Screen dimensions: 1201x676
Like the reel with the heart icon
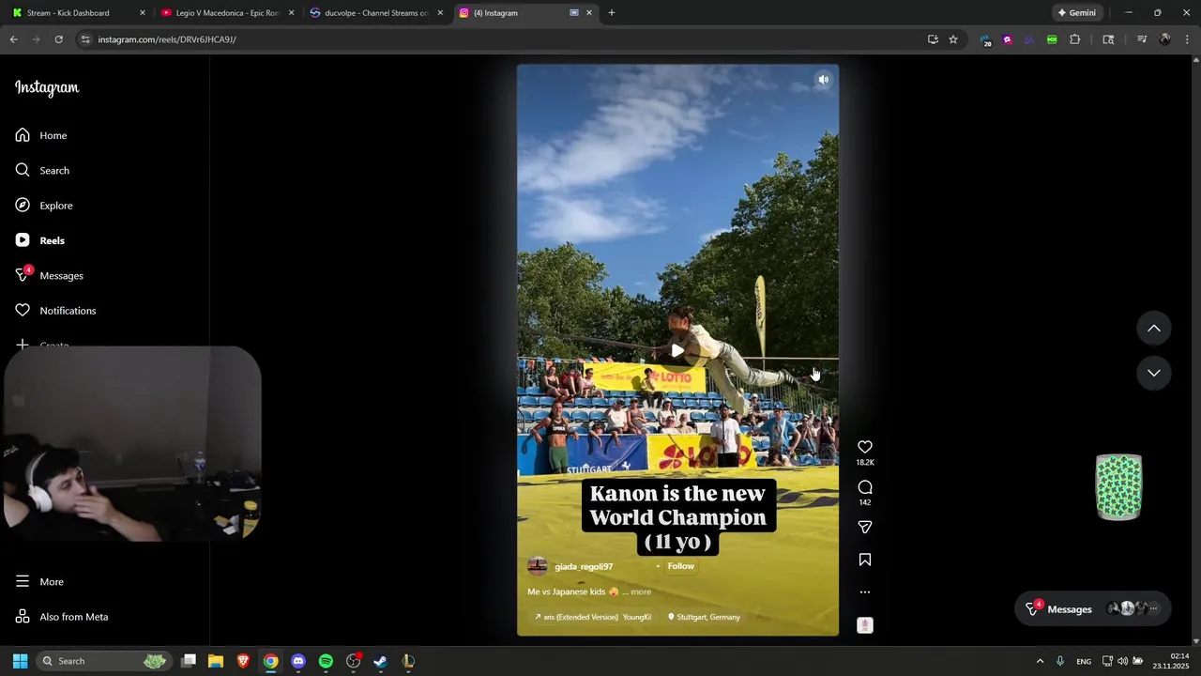click(865, 447)
